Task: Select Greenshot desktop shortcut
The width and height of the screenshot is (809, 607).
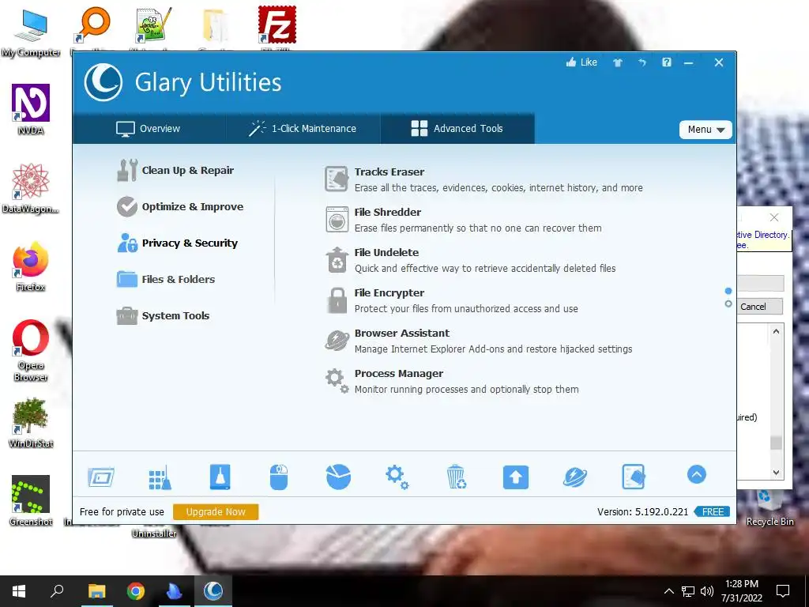Action: click(x=31, y=500)
